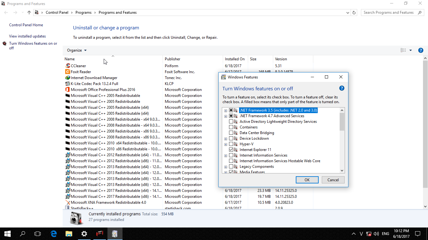Click the help icon in Windows Features dialog

click(342, 88)
